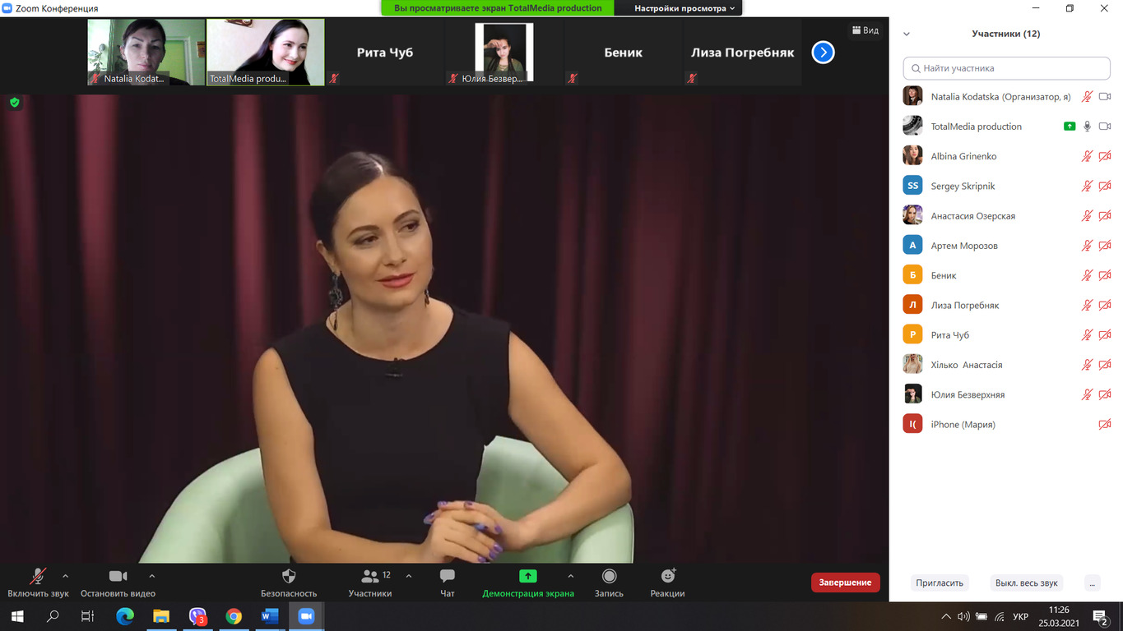Open Windows taskbar search

53,616
